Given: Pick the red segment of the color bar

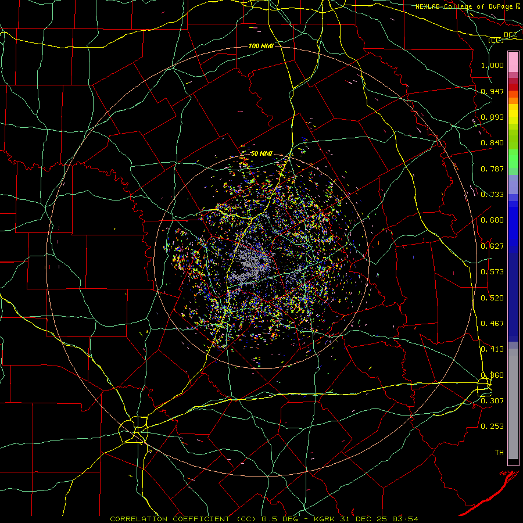Looking at the screenshot, I should point(513,87).
